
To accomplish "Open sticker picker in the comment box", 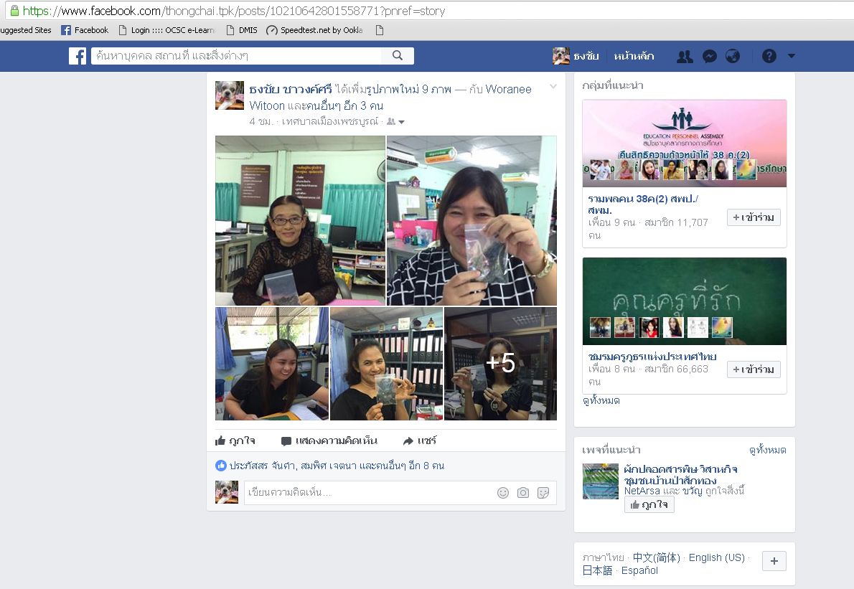I will click(543, 493).
